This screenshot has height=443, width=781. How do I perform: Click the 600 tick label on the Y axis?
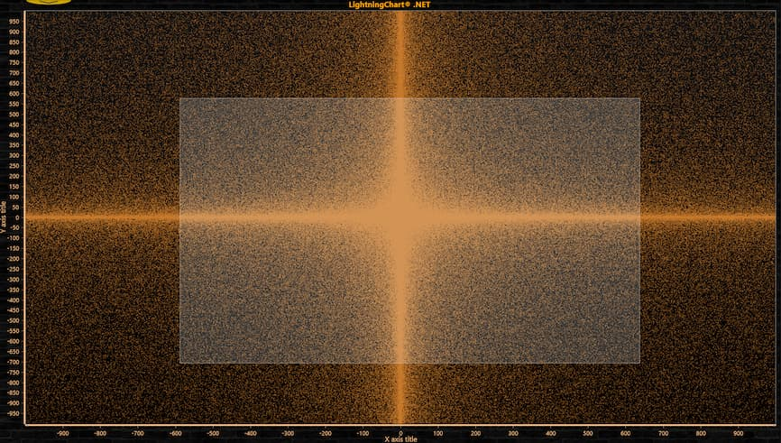(x=15, y=93)
